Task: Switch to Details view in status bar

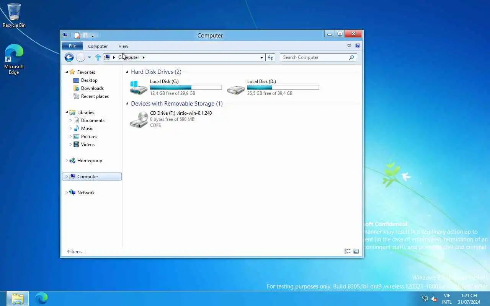Action: 347,251
